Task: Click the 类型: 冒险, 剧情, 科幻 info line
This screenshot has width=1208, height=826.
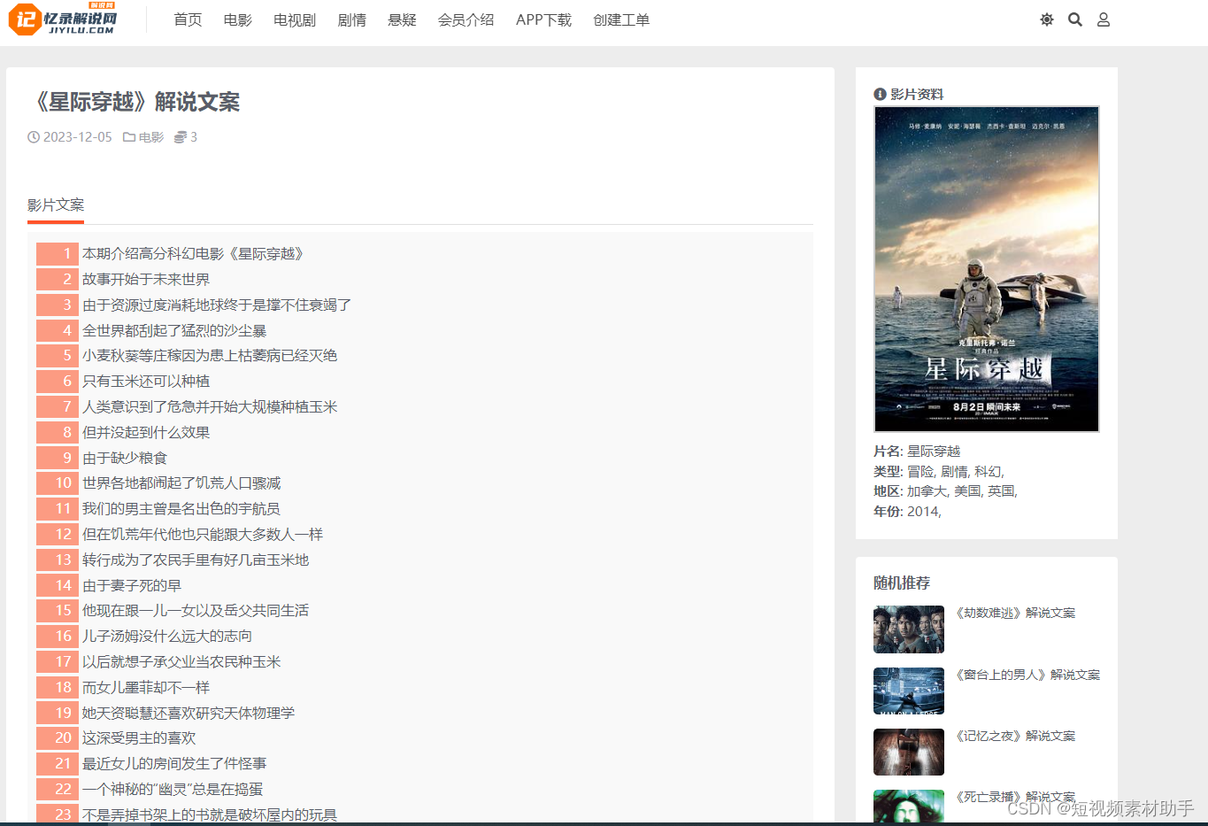Action: coord(939,472)
